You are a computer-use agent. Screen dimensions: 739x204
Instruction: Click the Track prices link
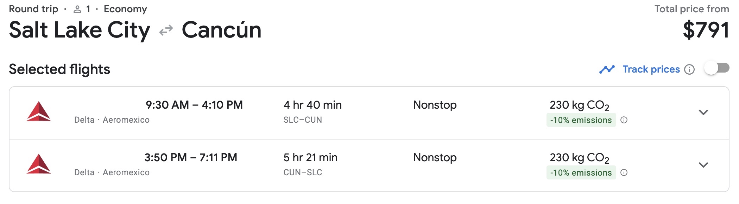pos(651,69)
